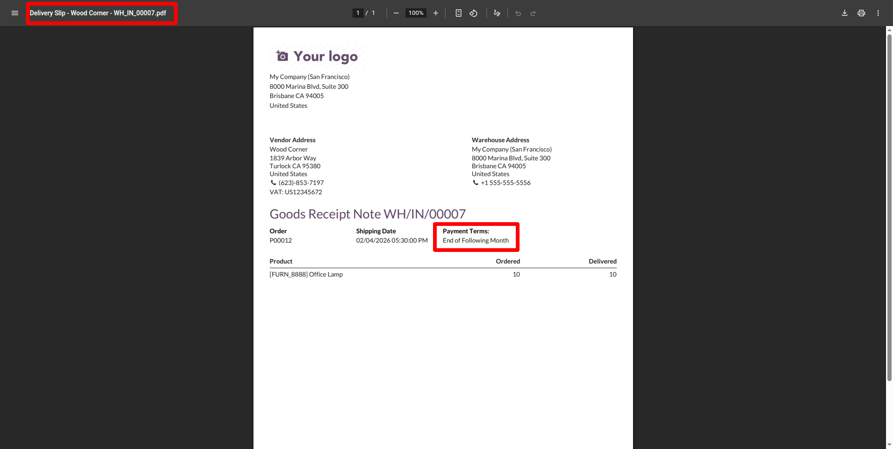The width and height of the screenshot is (893, 449).
Task: Click the PDF file title text
Action: (98, 13)
